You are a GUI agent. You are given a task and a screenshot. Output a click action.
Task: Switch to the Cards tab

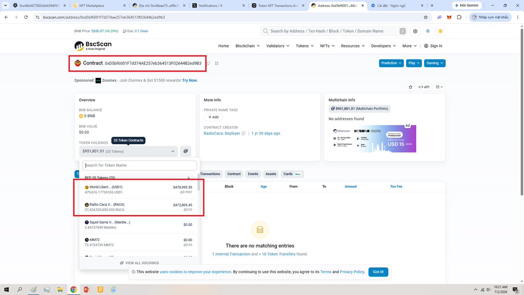pos(292,174)
